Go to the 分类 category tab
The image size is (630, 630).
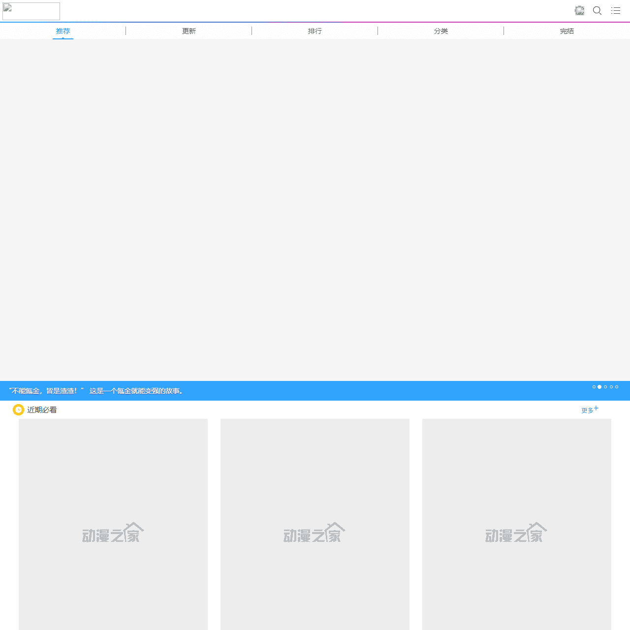coord(441,31)
